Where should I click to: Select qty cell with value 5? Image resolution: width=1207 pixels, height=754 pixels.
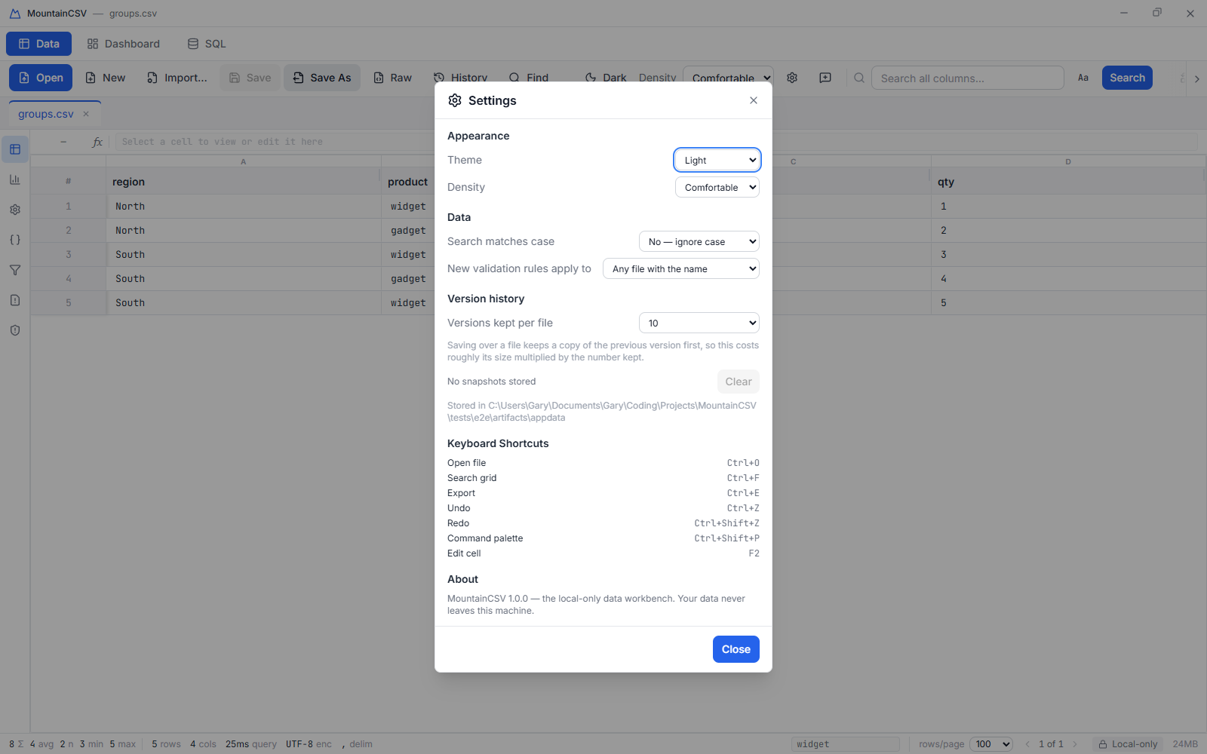pos(1068,303)
